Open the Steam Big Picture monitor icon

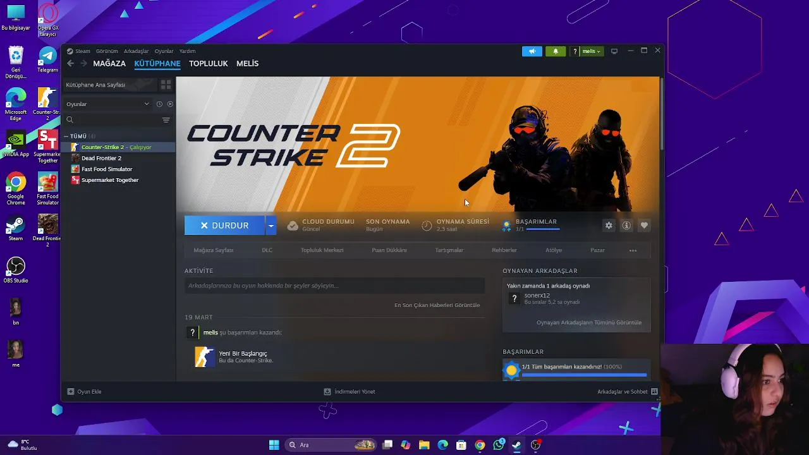pyautogui.click(x=614, y=51)
